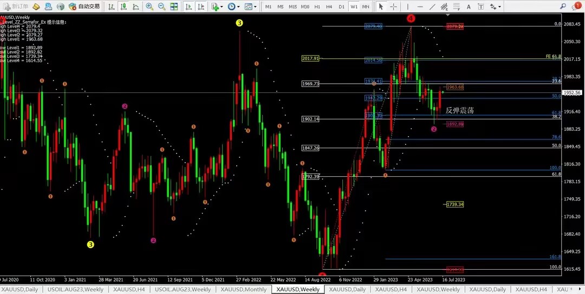Switch chart to line chart type
Image resolution: width=585 pixels, height=294 pixels.
point(136,6)
